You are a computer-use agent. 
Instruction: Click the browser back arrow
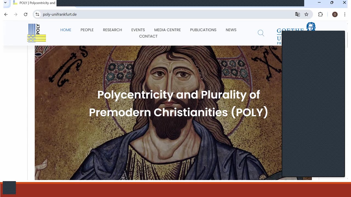pyautogui.click(x=6, y=14)
